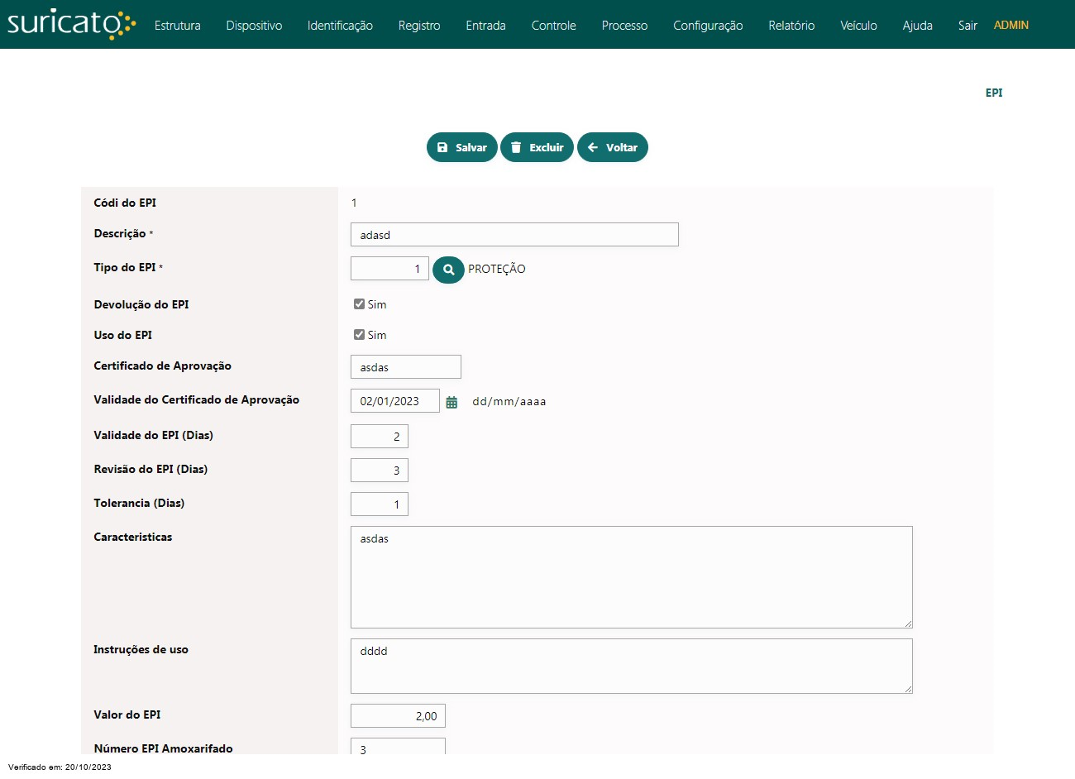Image resolution: width=1075 pixels, height=779 pixels.
Task: Click the magnifier search icon for Tipo do EPI
Action: point(448,269)
